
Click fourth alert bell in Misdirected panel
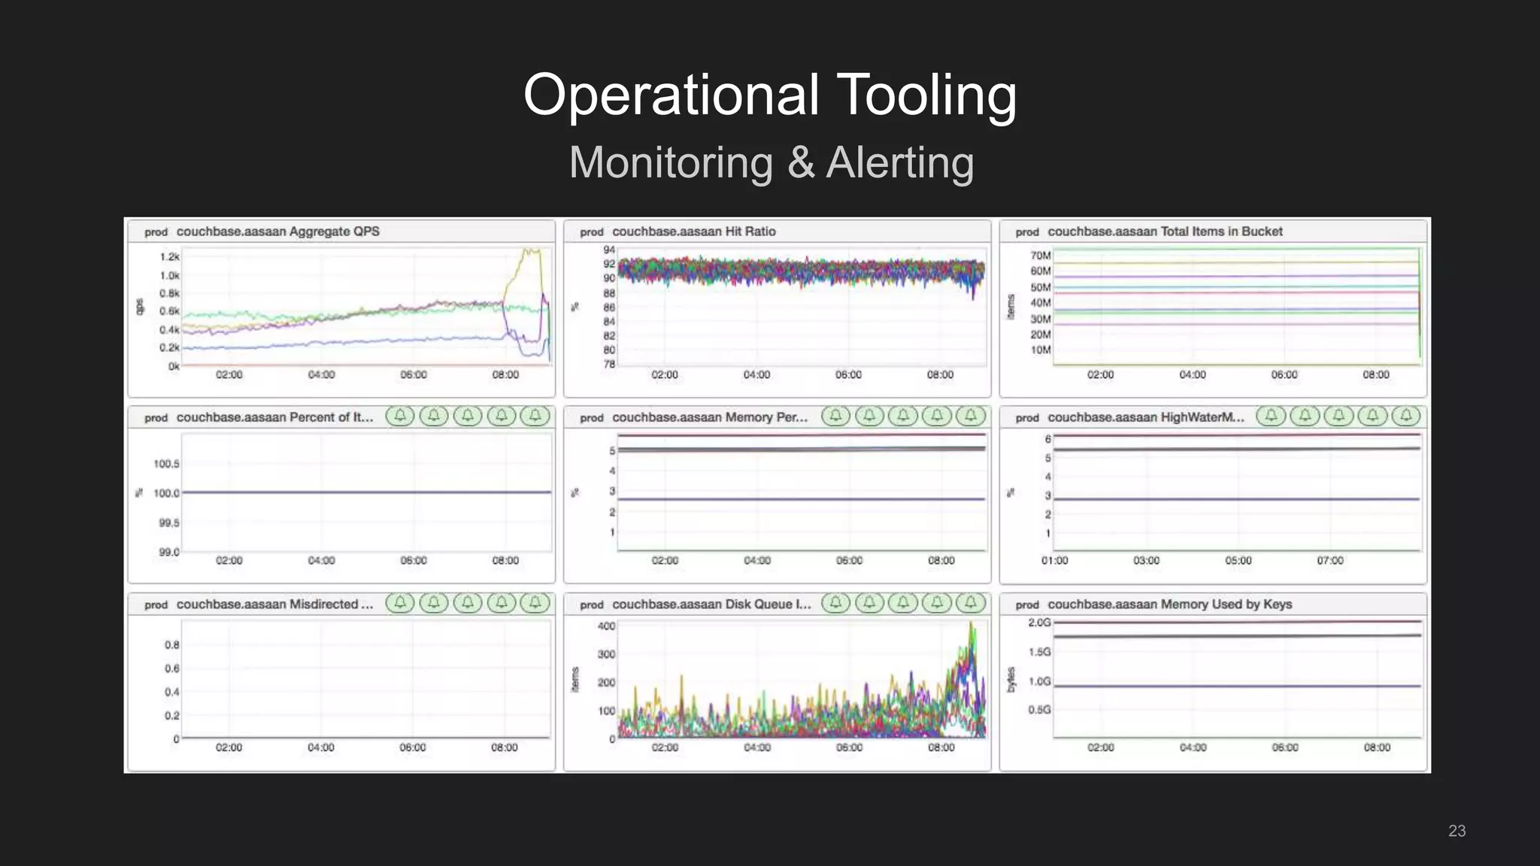(x=502, y=603)
